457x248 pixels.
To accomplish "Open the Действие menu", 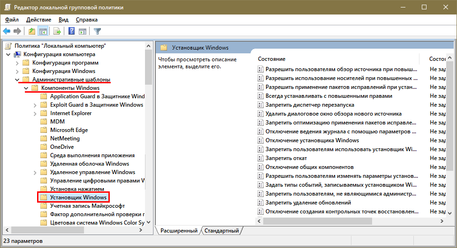I will (38, 20).
